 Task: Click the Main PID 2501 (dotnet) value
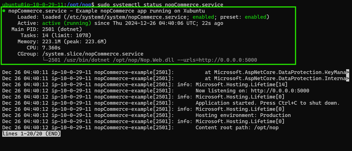click(62, 29)
